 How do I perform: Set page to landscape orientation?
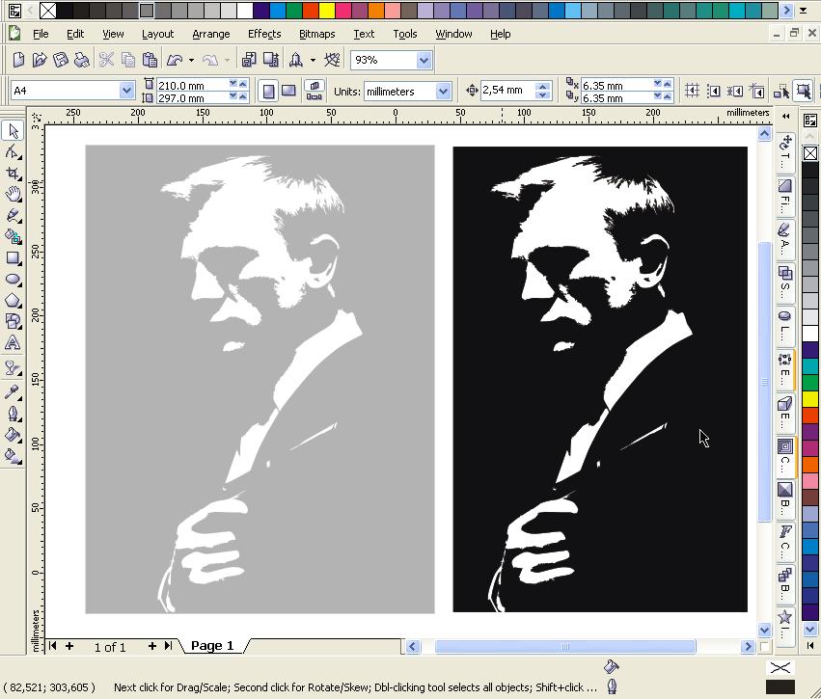point(288,91)
